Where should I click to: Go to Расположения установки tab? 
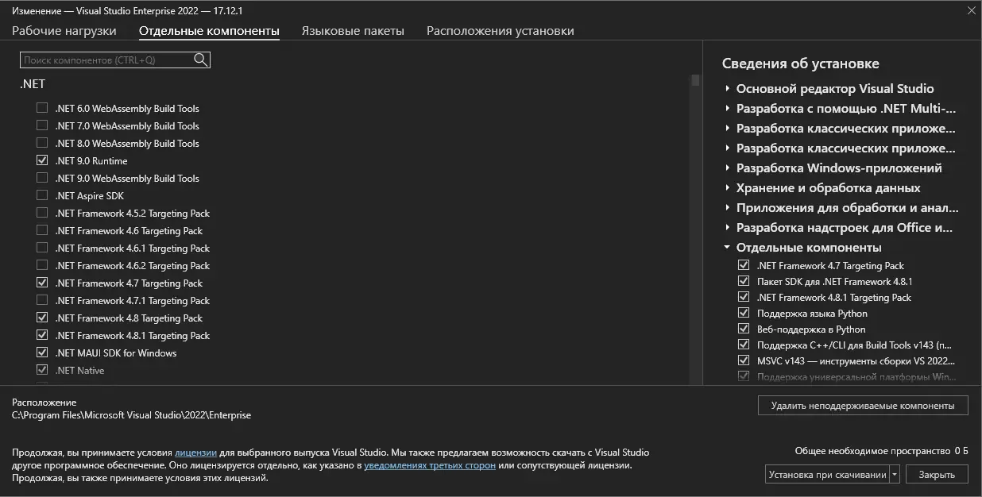(500, 31)
